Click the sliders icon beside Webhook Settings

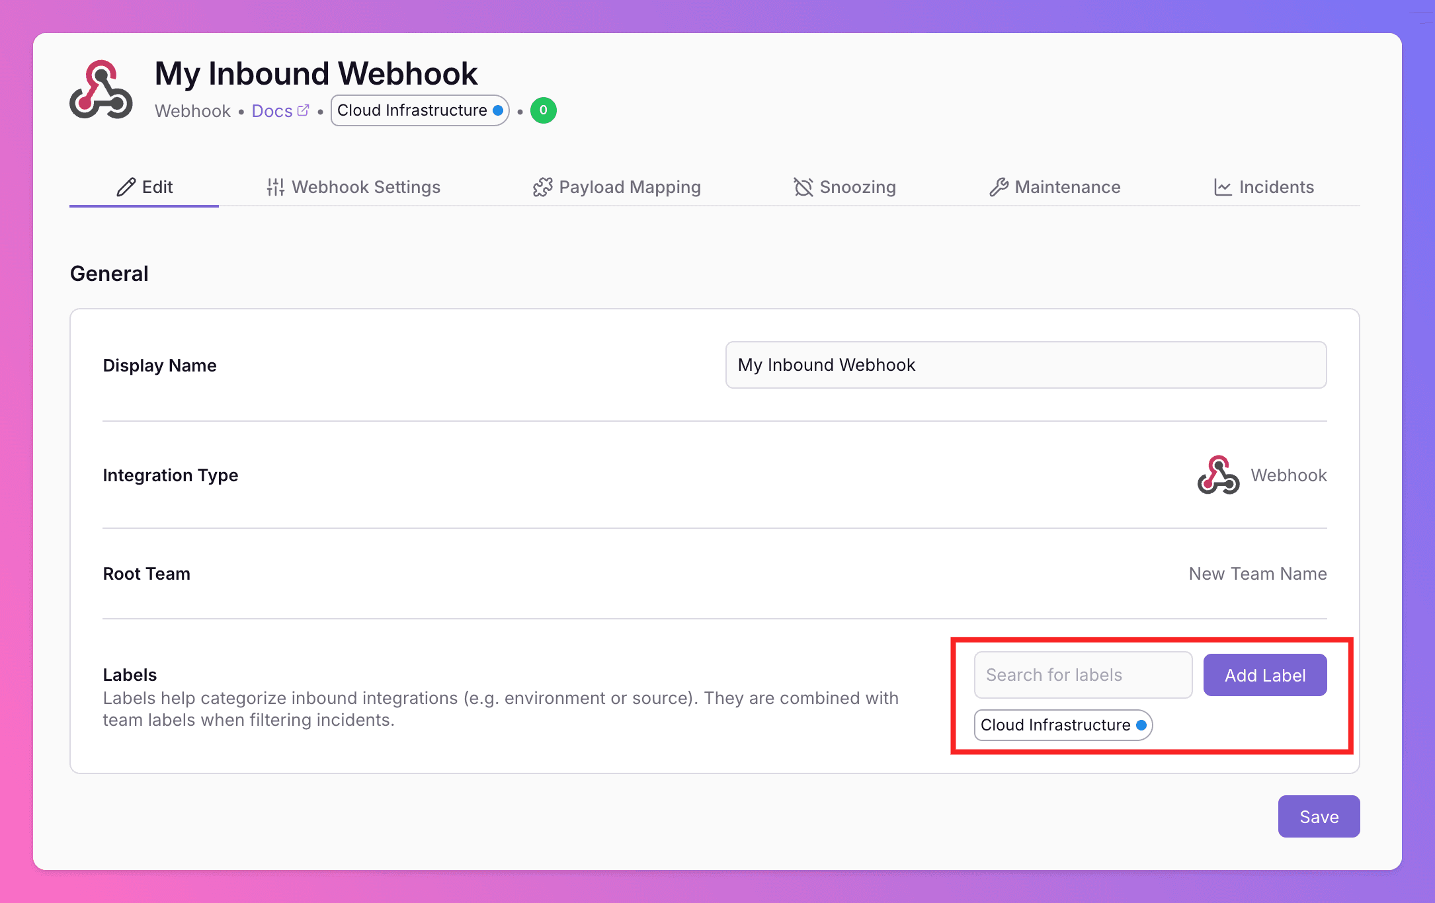click(275, 187)
